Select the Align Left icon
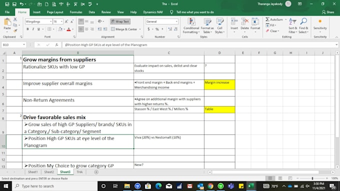Screen dimensions: 340x191 (x=81, y=29)
